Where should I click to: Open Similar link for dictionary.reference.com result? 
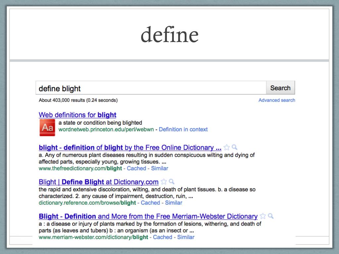[173, 203]
